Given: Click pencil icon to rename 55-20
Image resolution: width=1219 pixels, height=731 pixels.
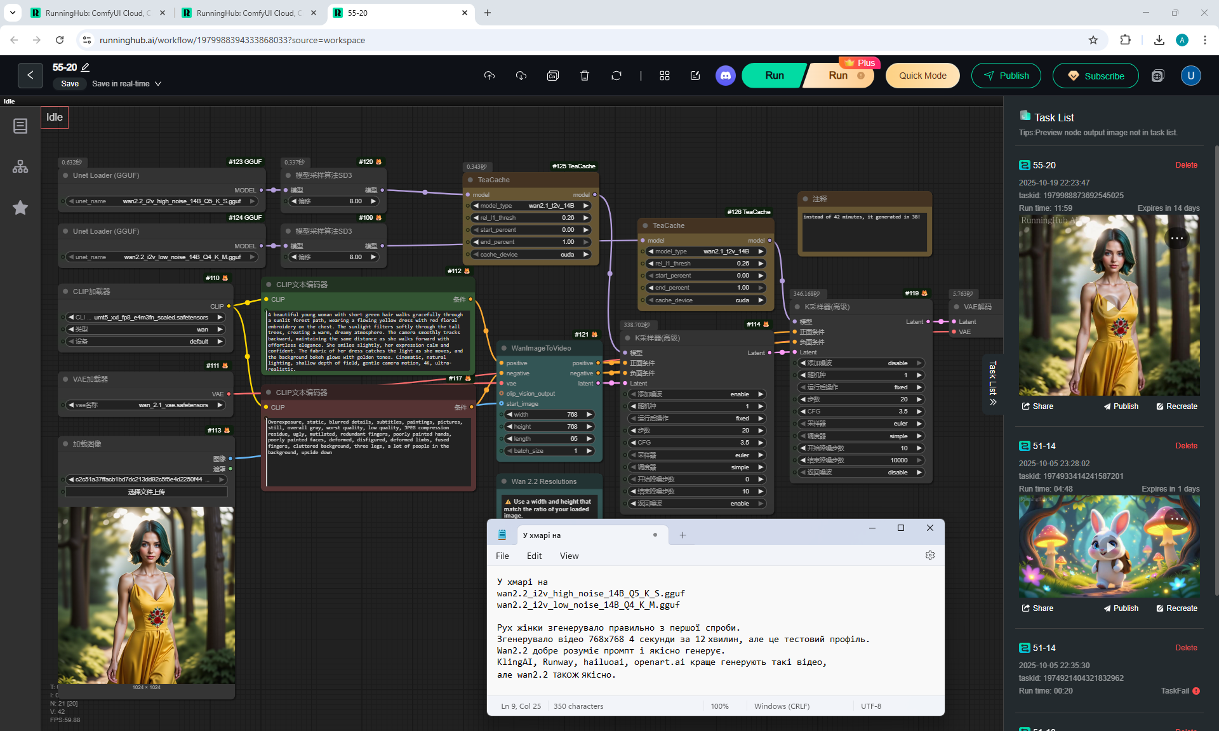Looking at the screenshot, I should [86, 67].
